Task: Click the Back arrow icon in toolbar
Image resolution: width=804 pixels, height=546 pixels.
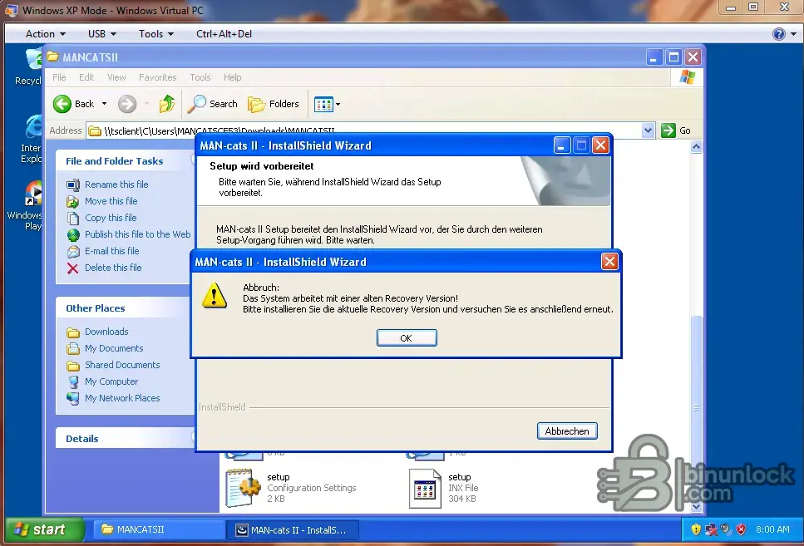Action: pos(63,104)
